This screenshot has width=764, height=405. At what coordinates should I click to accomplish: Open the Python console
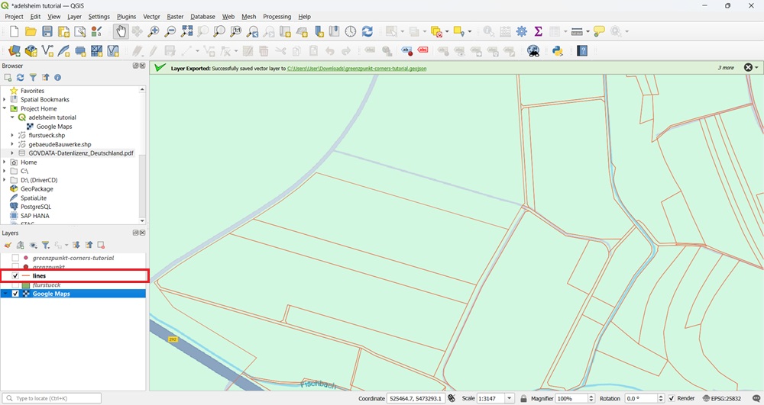(x=558, y=51)
